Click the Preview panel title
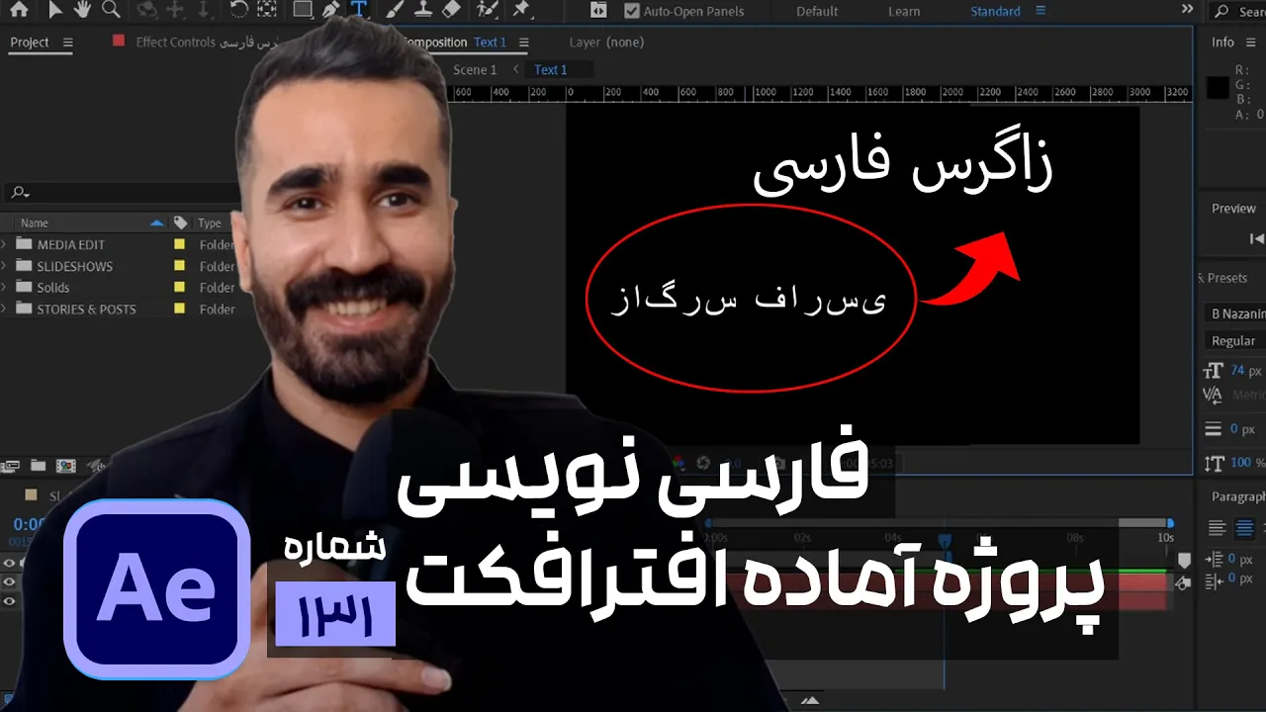The width and height of the screenshot is (1266, 712). pyautogui.click(x=1233, y=209)
